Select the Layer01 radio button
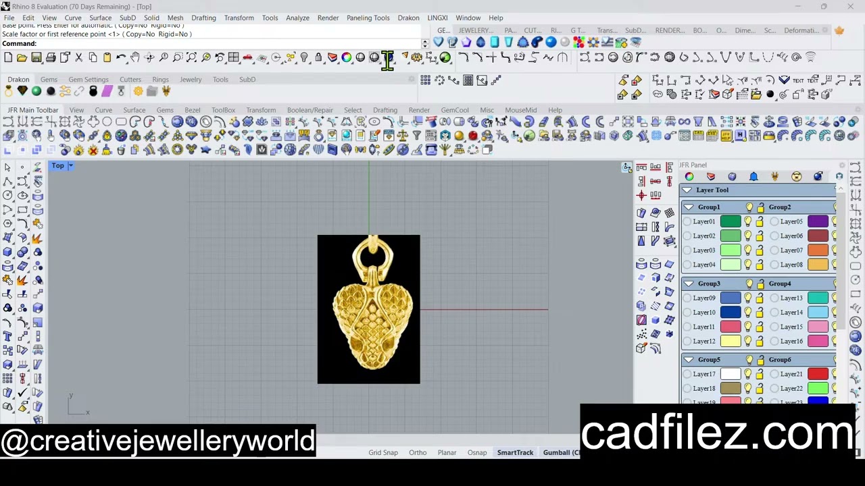Image resolution: width=865 pixels, height=486 pixels. (x=687, y=222)
